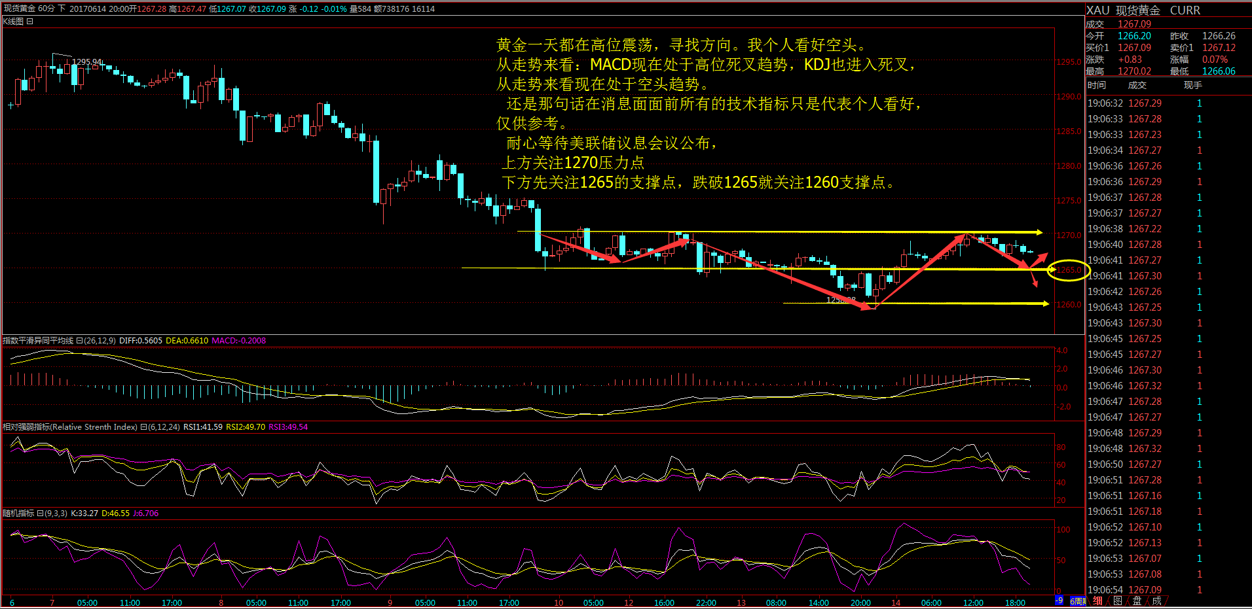Switch to the 盘 tab
The width and height of the screenshot is (1252, 609).
coord(1137,600)
